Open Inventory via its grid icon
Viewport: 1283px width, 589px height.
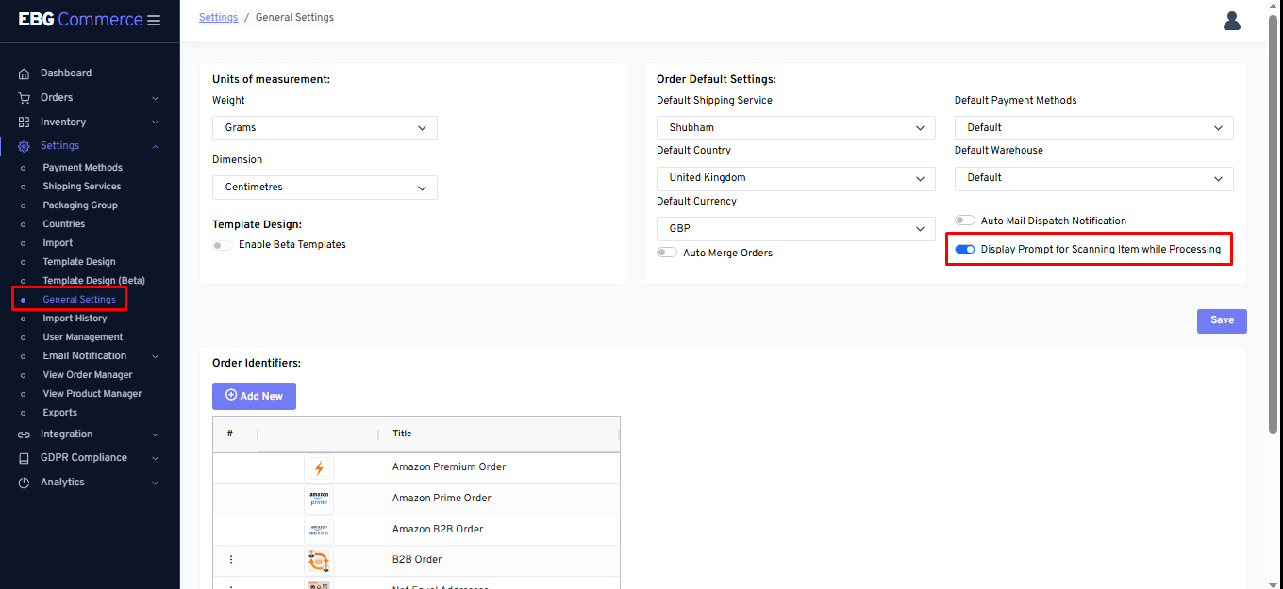(x=24, y=122)
